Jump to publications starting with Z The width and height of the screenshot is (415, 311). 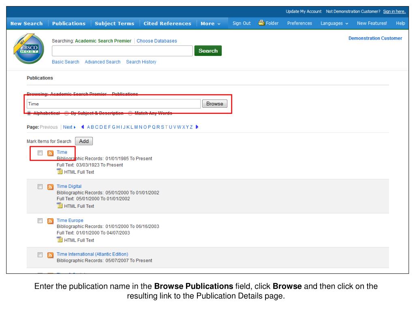[191, 127]
